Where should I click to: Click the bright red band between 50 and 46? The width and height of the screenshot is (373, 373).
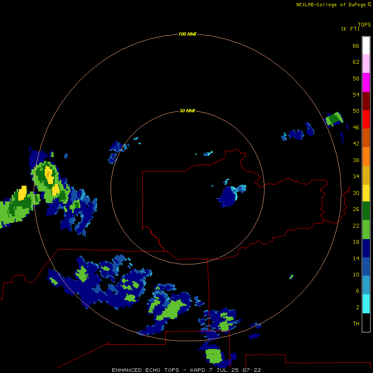tap(366, 119)
